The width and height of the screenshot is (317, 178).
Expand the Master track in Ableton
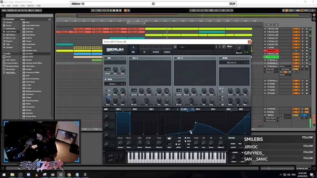point(265,115)
